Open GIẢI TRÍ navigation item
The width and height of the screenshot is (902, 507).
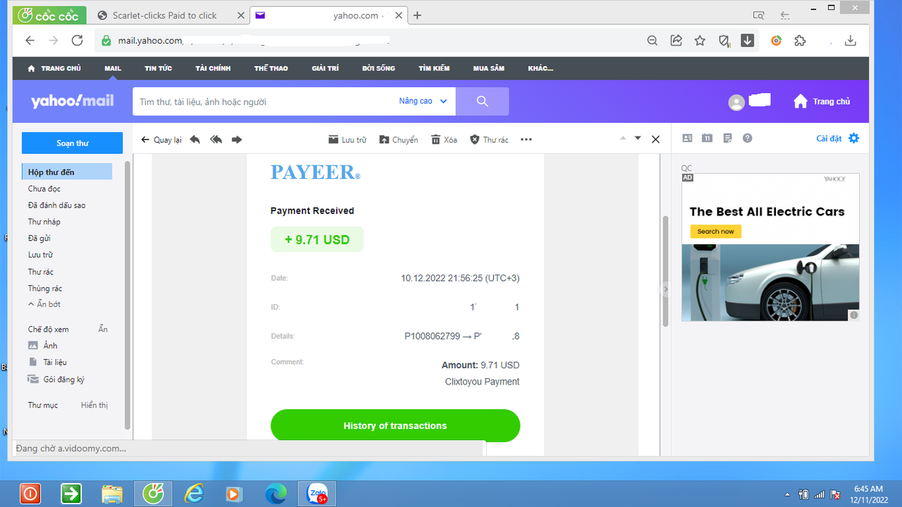pyautogui.click(x=325, y=68)
